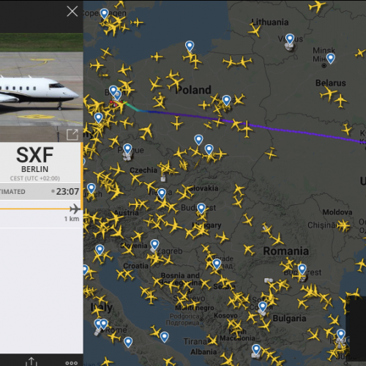This screenshot has width=366, height=366.
Task: Click the Prague airport pin
Action: tap(127, 149)
